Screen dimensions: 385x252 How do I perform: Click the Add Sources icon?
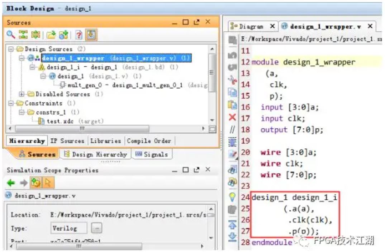point(64,35)
